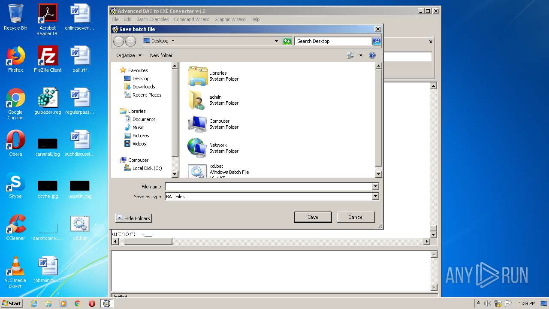Click the file list vertical scrollbar down arrow
This screenshot has height=309, width=549.
[378, 174]
